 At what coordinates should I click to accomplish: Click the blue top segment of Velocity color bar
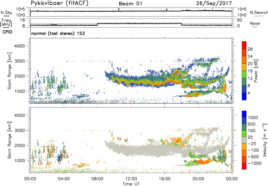[x=244, y=114]
